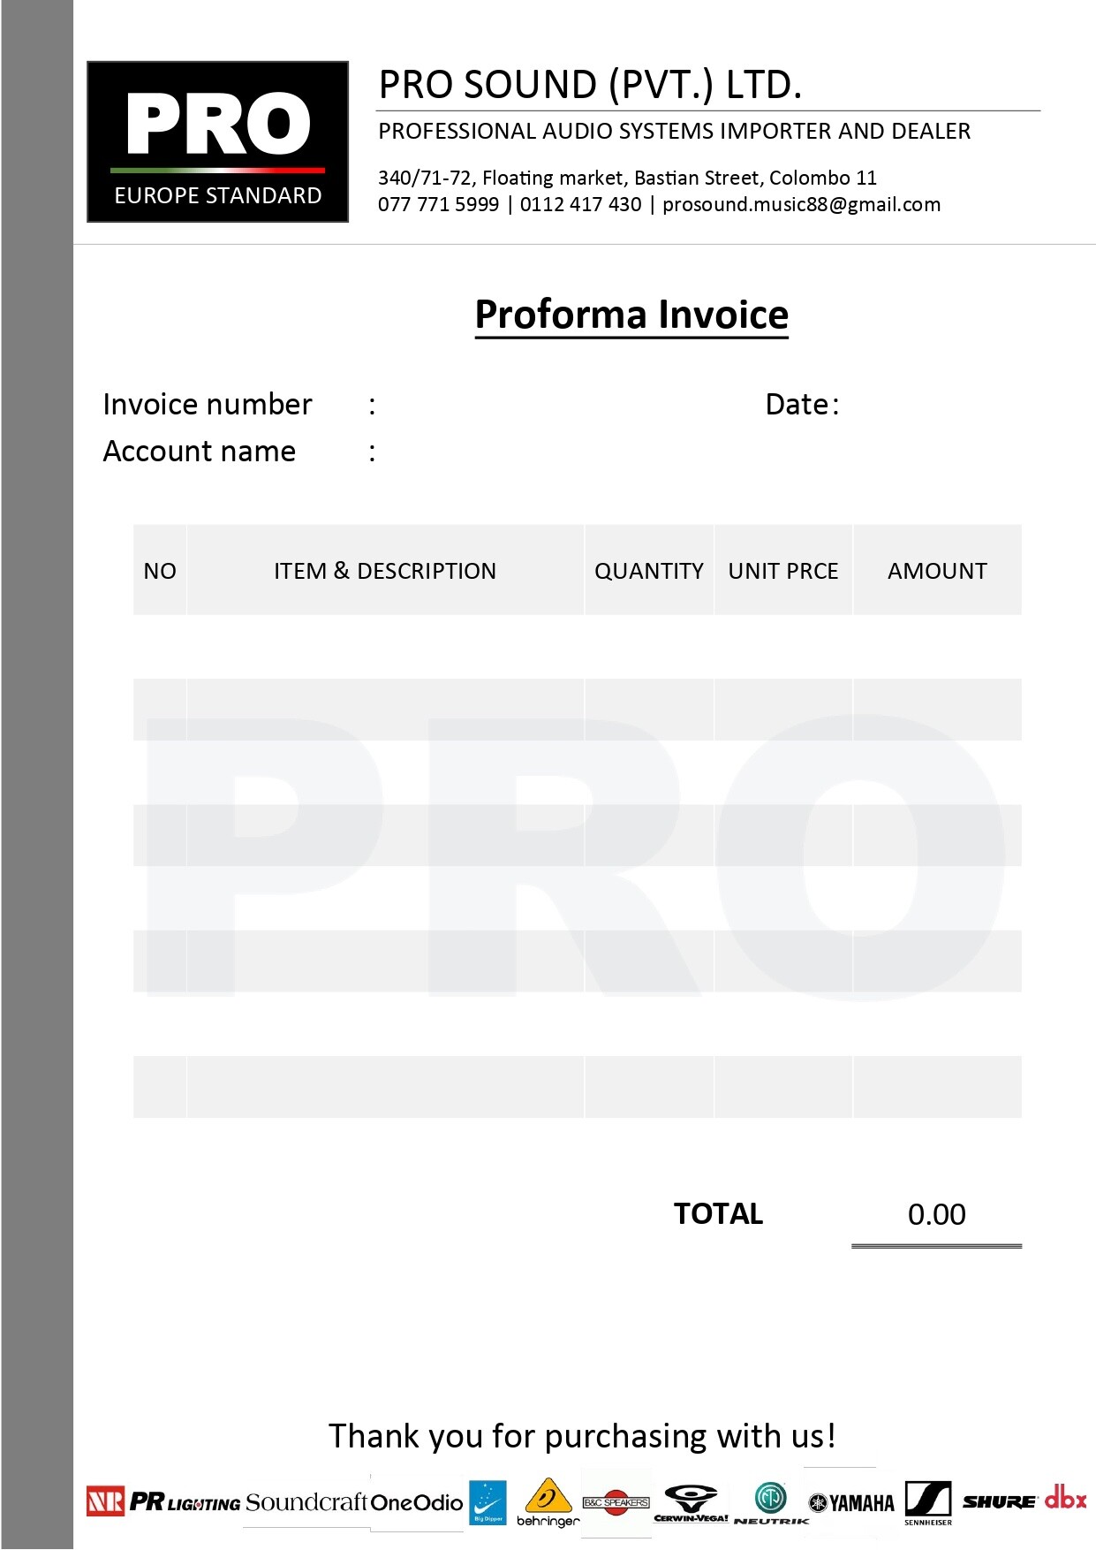
Task: Click the B&C Speakers logo
Action: (x=616, y=1502)
